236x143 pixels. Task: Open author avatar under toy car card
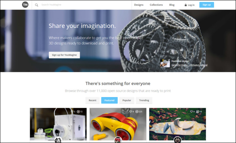tap(118, 140)
